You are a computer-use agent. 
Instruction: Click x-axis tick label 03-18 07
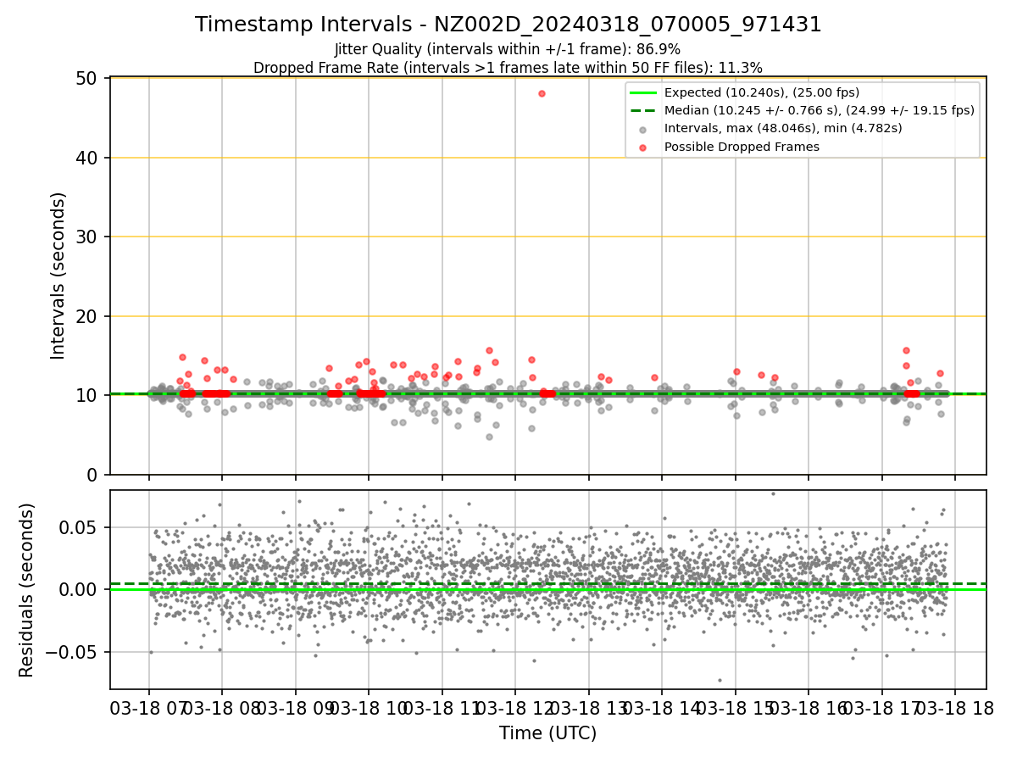[149, 707]
